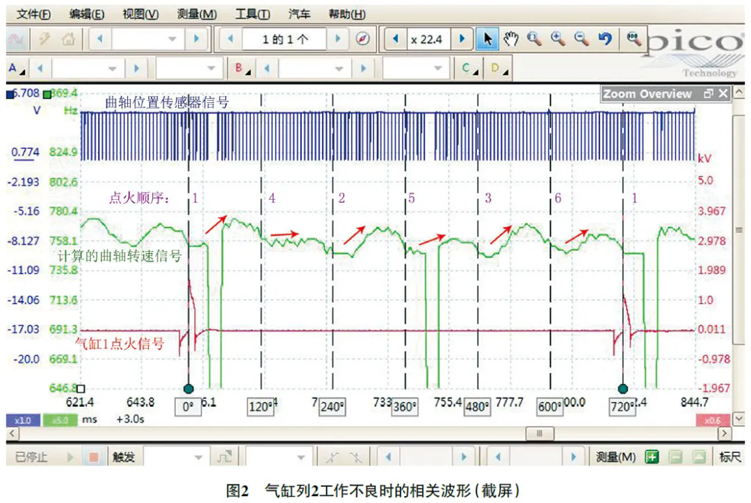Open the buffer navigator compass icon

point(362,39)
